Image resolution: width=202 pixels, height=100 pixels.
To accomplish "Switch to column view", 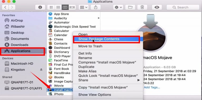I will [x=65, y=7].
